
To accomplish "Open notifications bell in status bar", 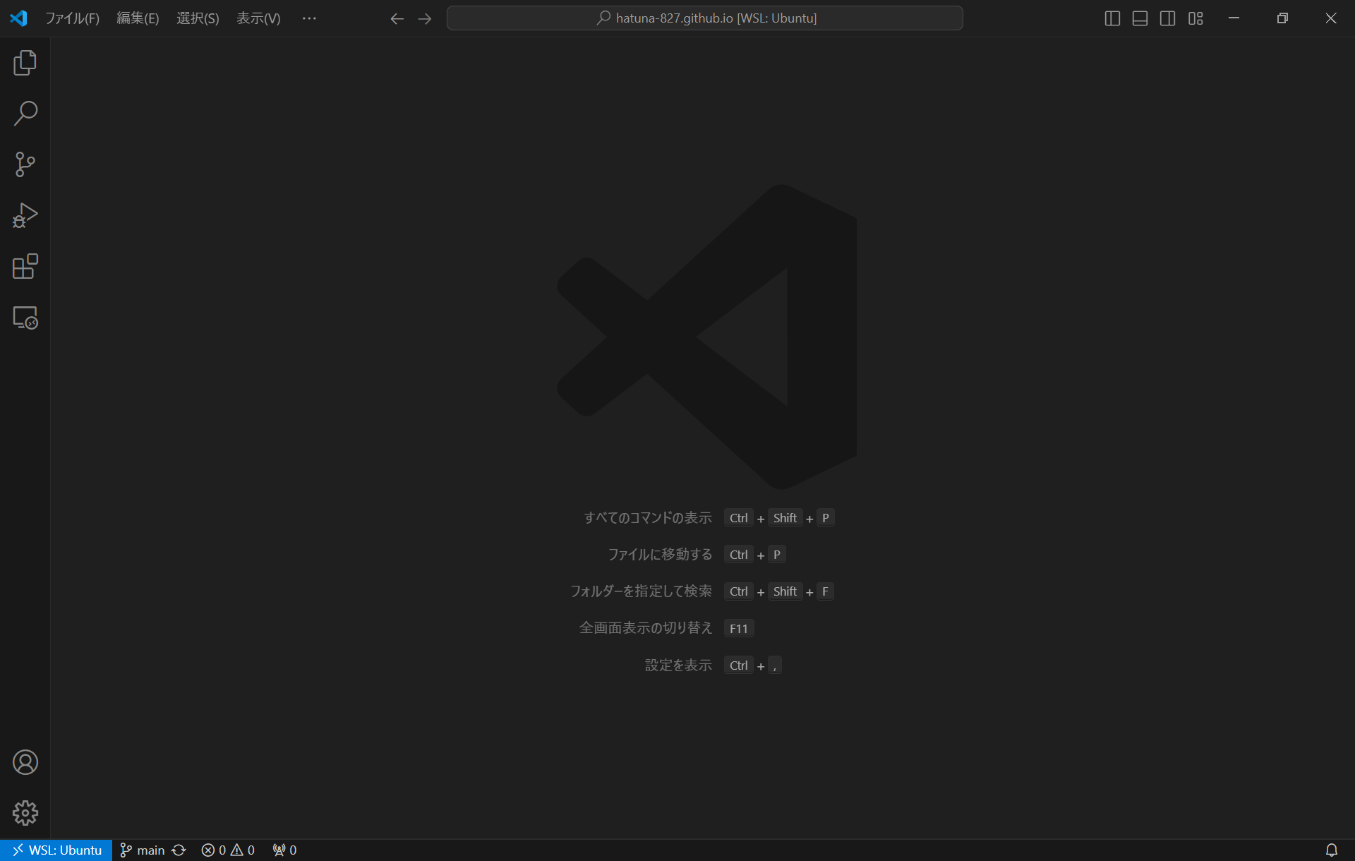I will tap(1331, 850).
